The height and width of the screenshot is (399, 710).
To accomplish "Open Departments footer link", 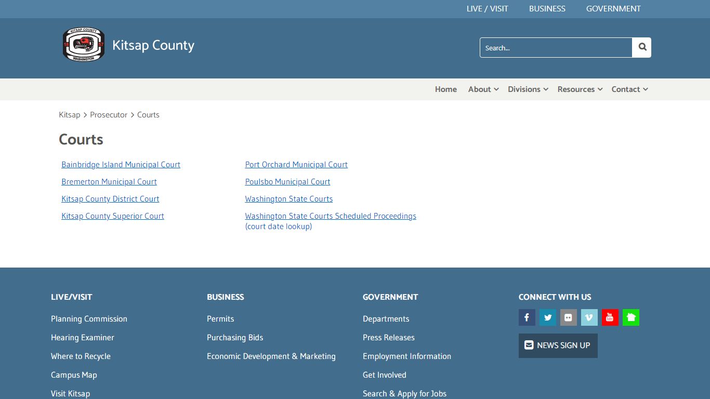I will pos(386,319).
